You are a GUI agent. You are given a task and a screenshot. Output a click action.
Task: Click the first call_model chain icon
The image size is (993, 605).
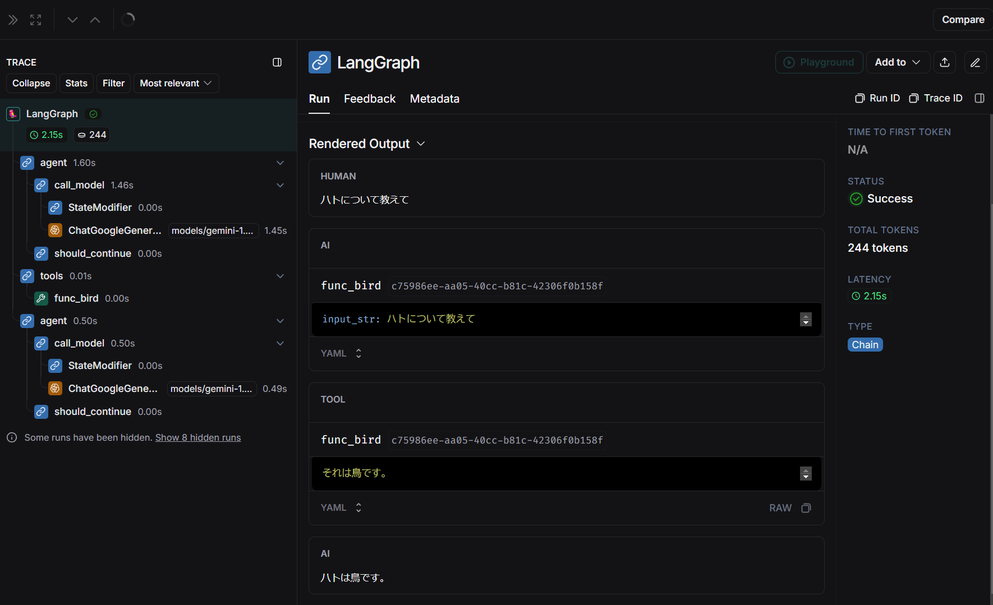coord(42,185)
